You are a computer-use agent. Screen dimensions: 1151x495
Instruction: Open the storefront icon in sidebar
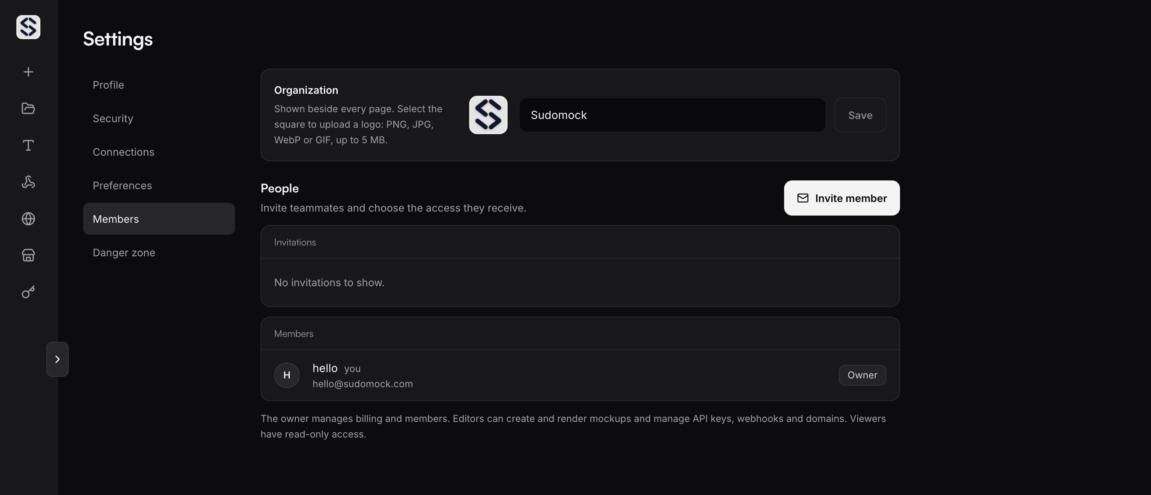pos(28,255)
